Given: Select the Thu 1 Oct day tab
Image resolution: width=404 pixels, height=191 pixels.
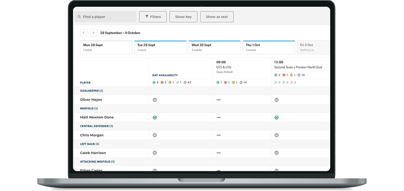Looking at the screenshot, I should point(269,47).
